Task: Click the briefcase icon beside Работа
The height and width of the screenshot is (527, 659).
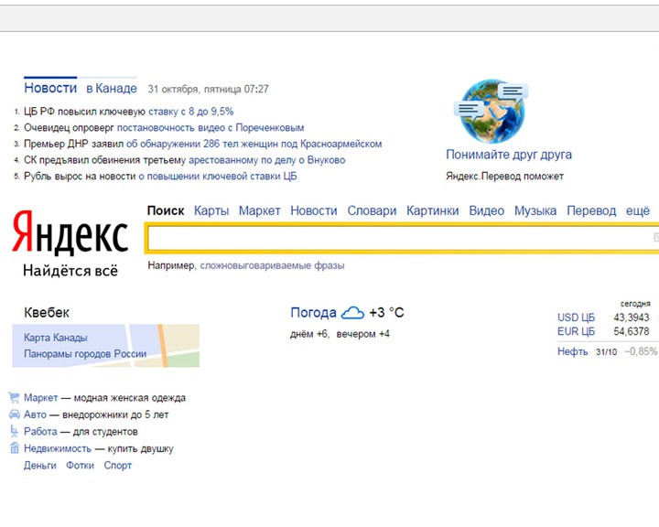Action: point(14,431)
